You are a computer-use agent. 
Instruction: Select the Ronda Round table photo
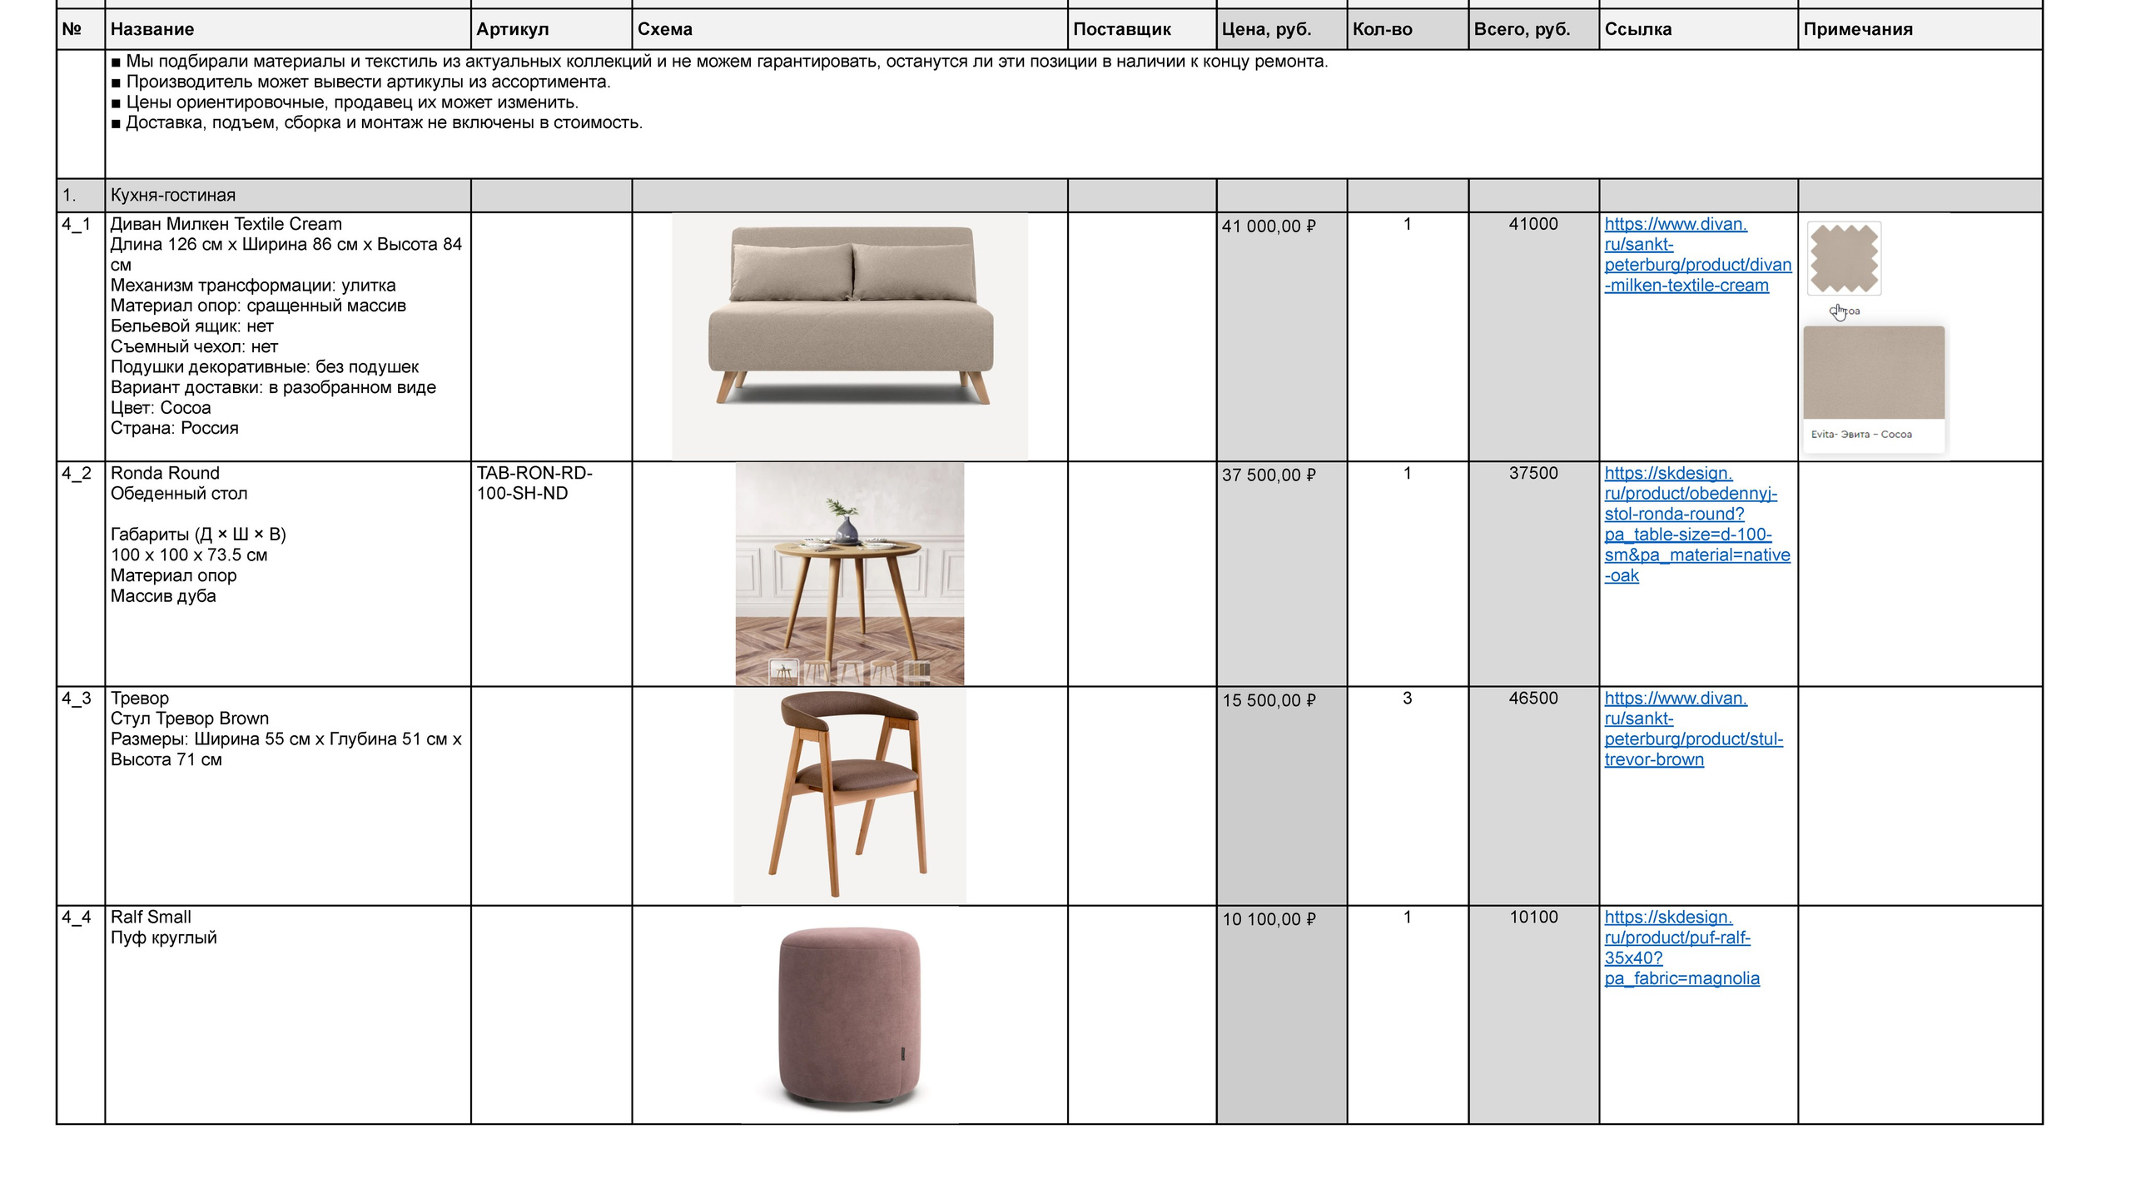tap(849, 566)
